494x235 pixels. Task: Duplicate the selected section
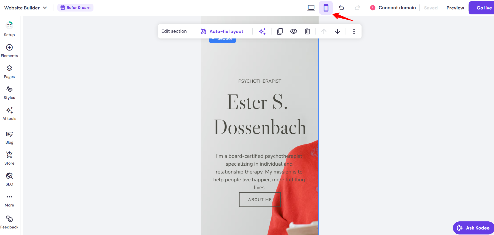tap(280, 31)
